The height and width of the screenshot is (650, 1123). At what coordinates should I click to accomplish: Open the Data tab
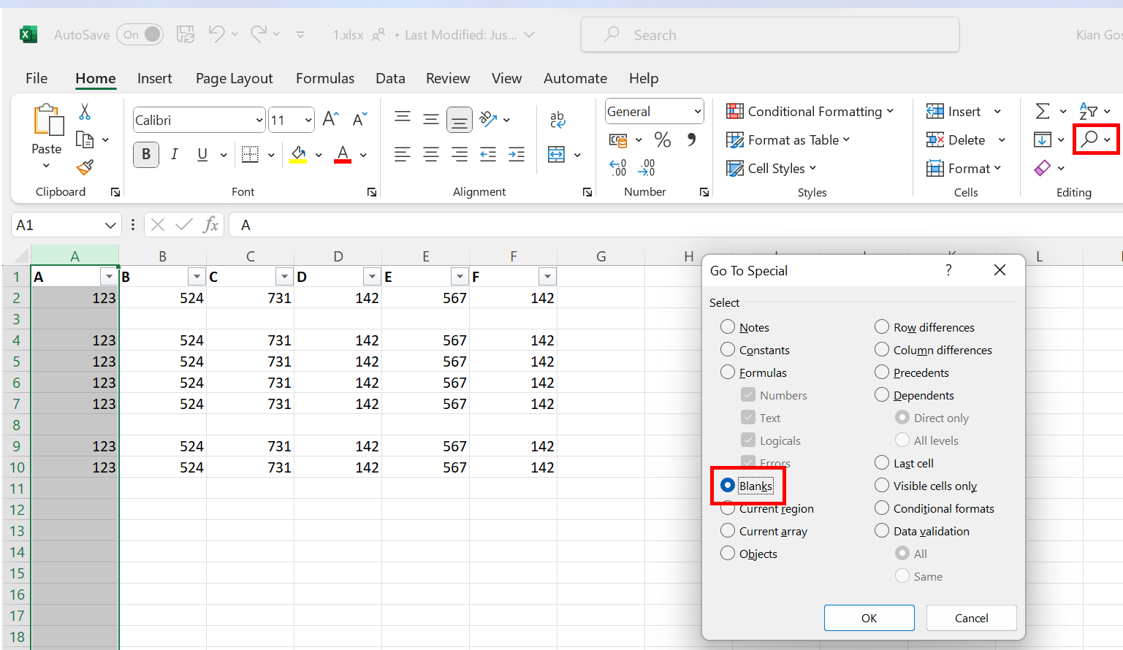[x=390, y=78]
